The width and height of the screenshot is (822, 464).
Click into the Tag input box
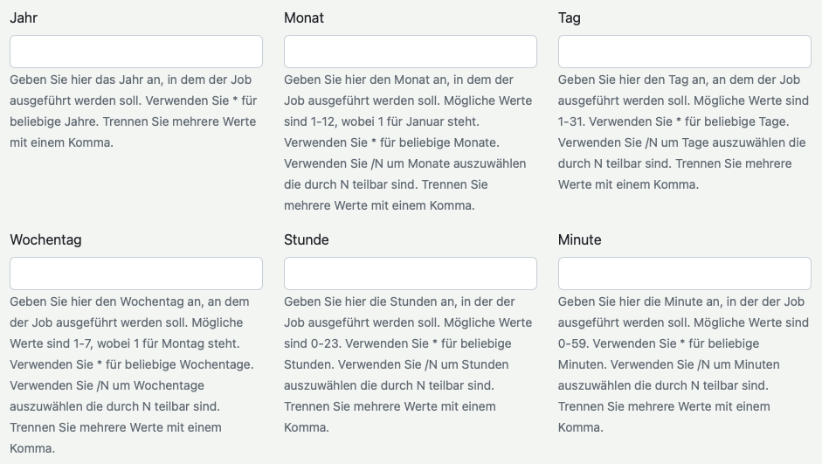point(684,52)
